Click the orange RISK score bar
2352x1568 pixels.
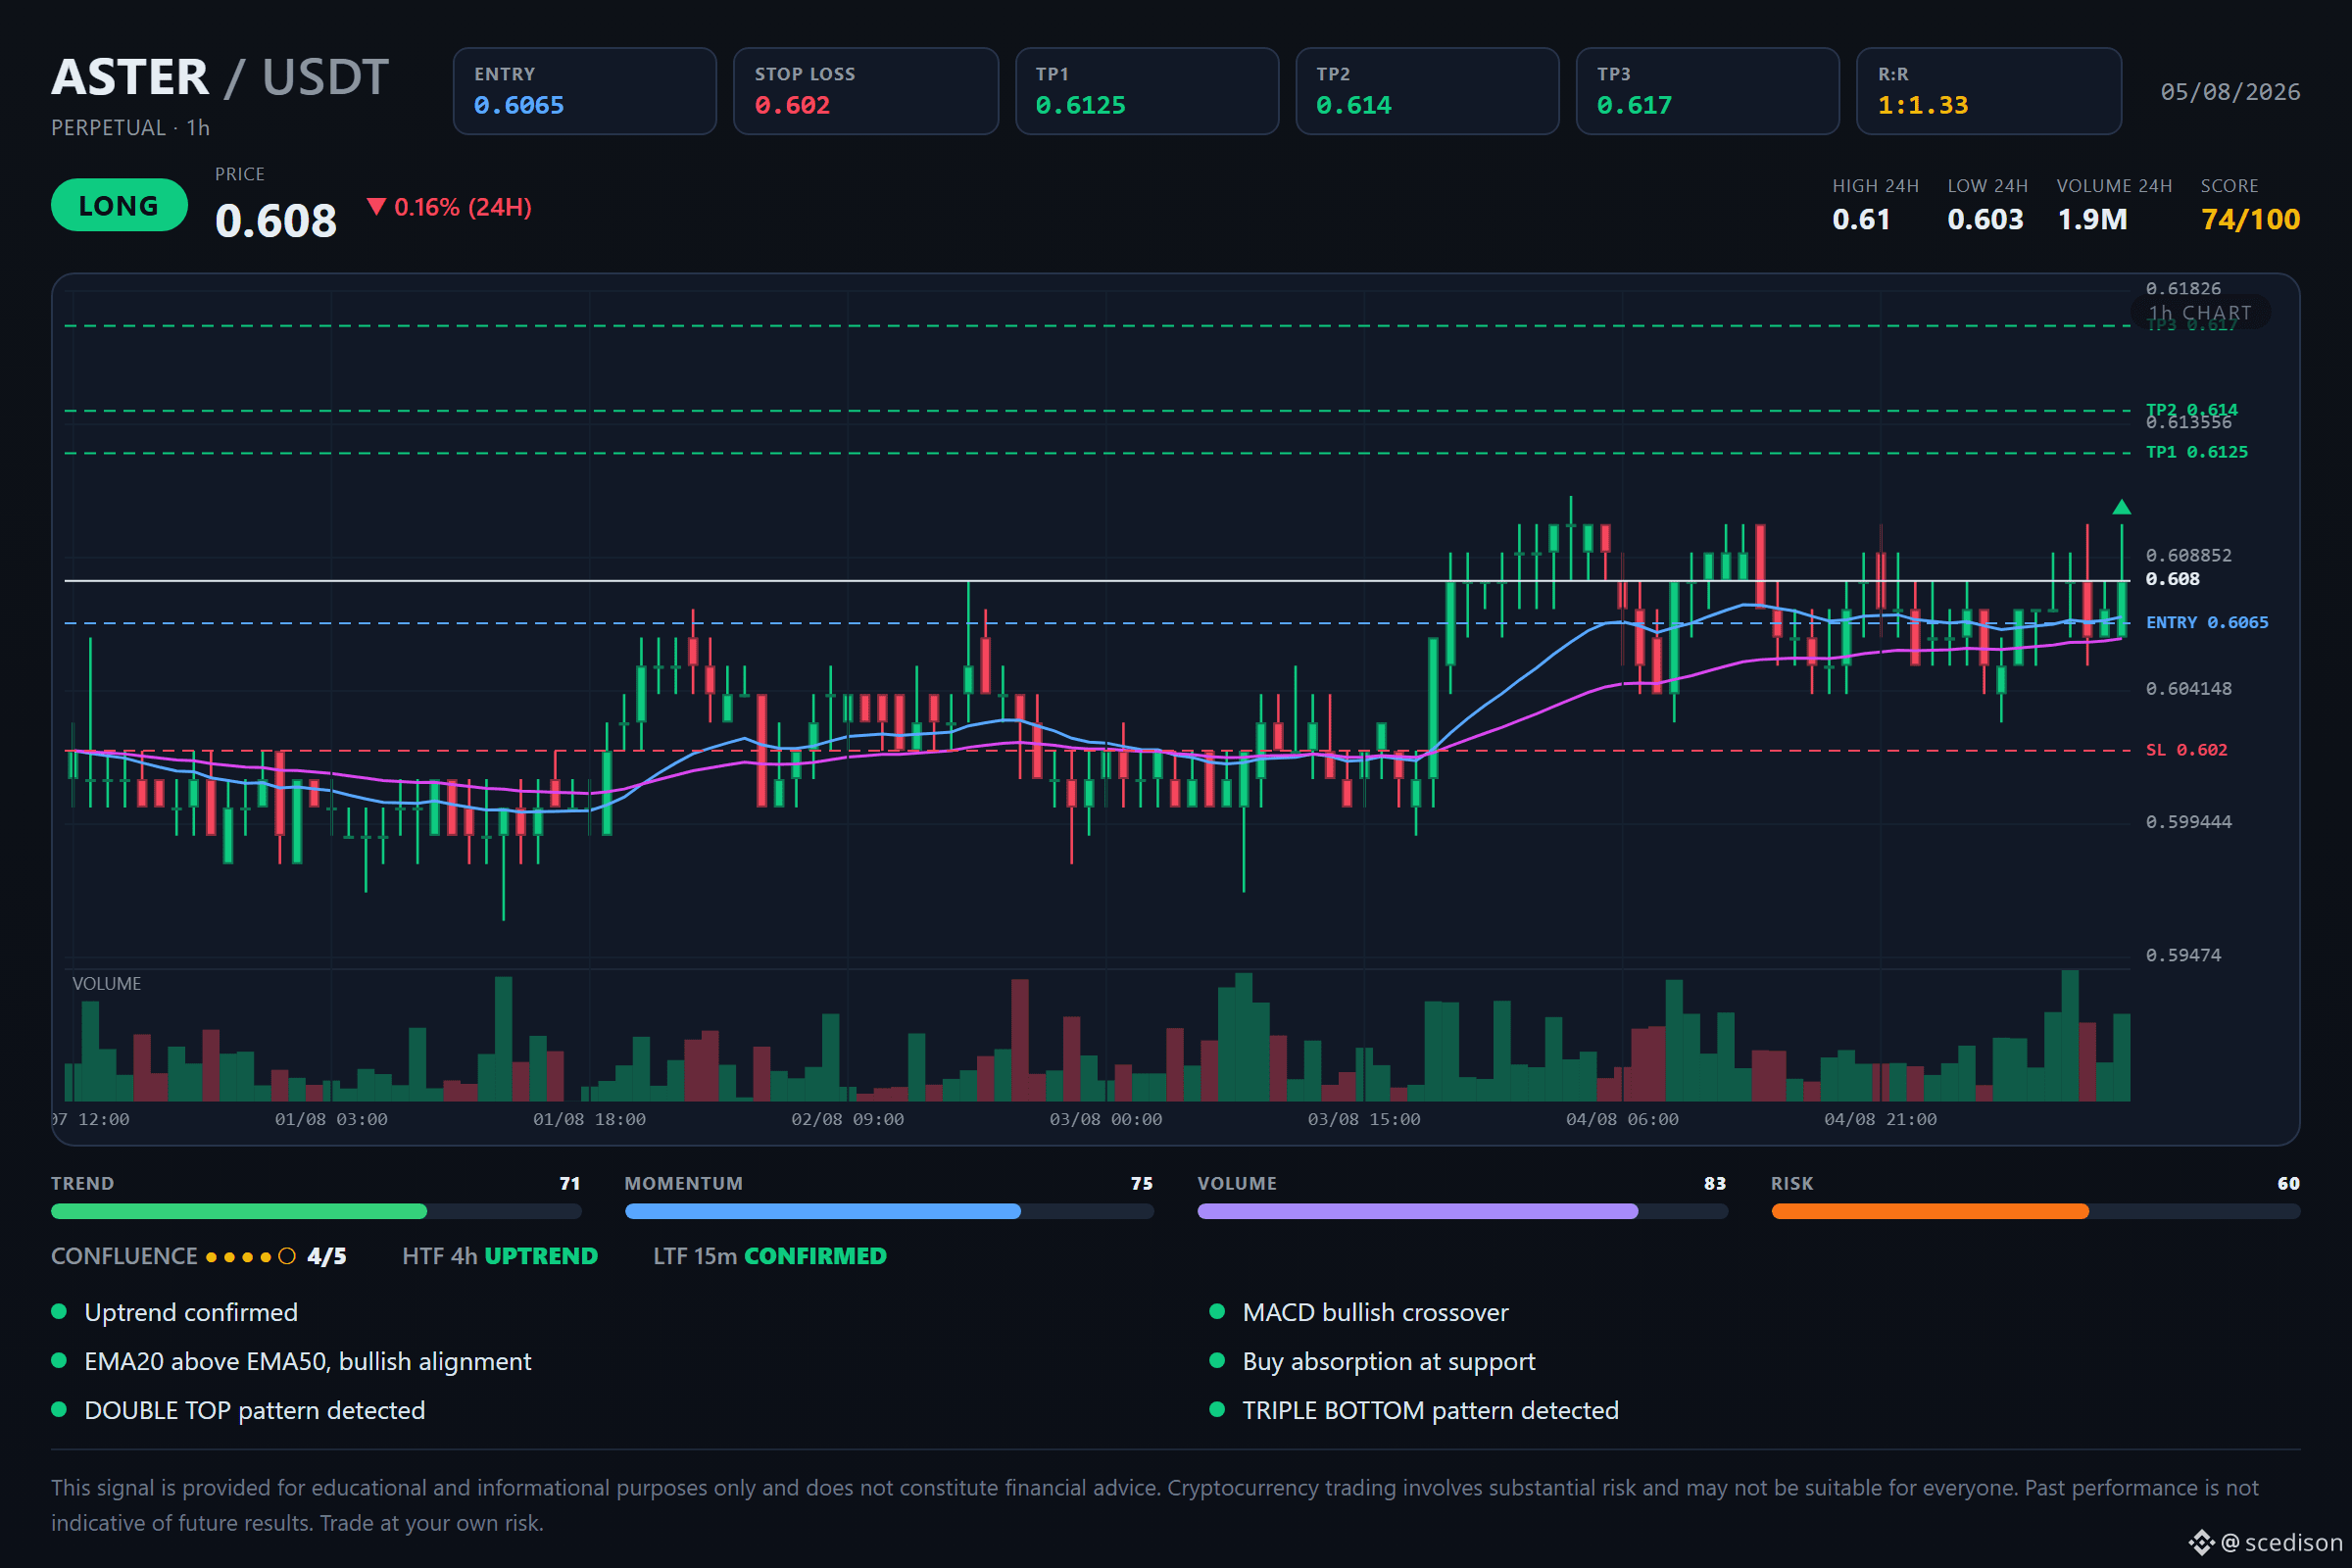1930,1211
